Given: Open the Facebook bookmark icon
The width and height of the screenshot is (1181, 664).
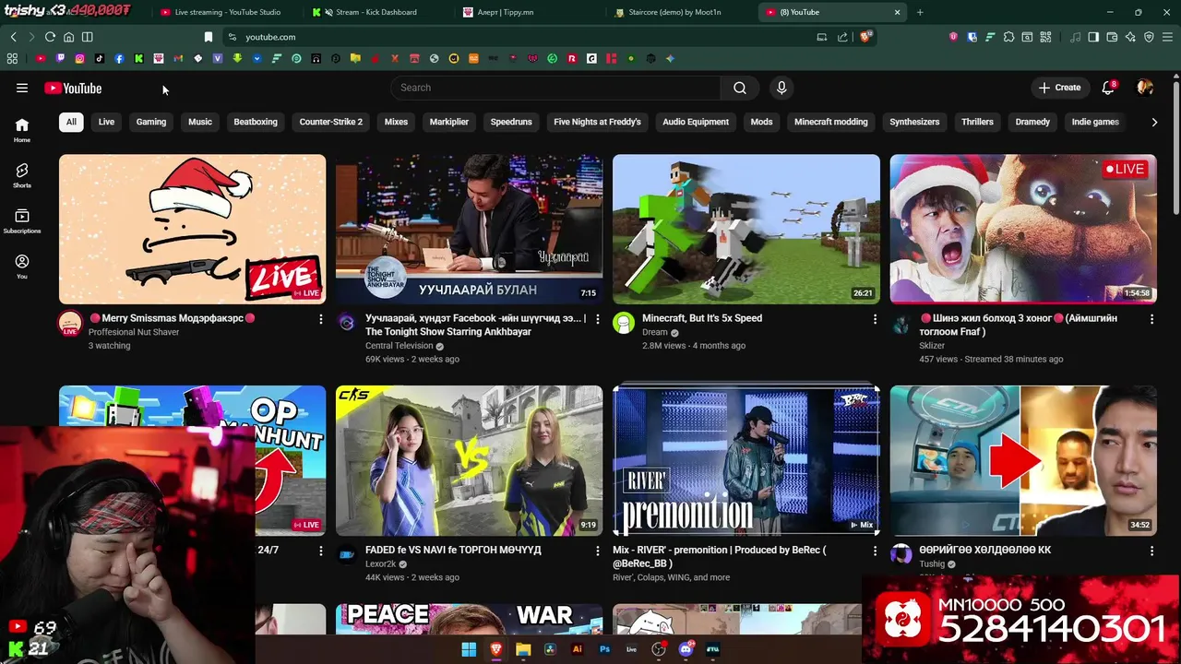Looking at the screenshot, I should (119, 58).
